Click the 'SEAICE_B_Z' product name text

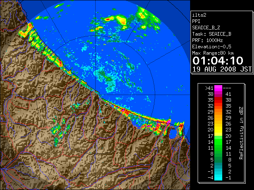coord(206,28)
